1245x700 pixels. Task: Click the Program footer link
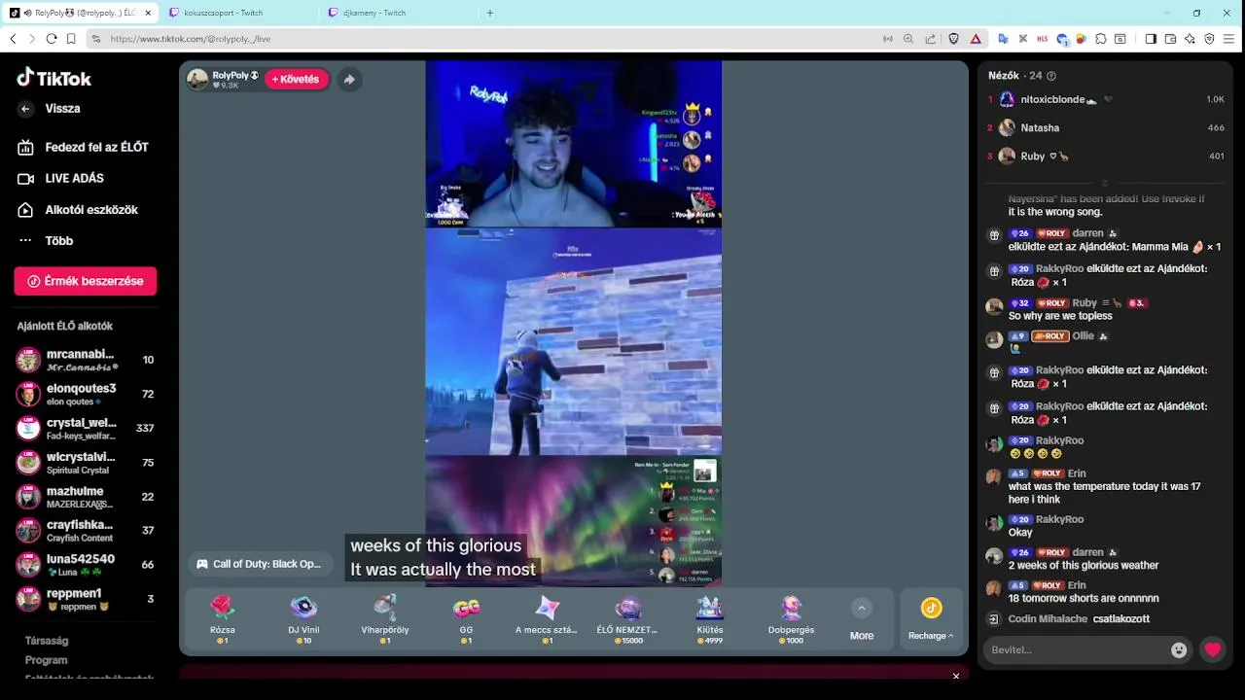click(x=47, y=660)
